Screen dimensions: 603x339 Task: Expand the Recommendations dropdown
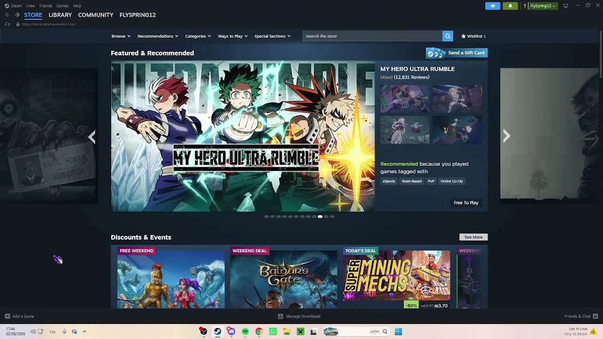click(158, 36)
